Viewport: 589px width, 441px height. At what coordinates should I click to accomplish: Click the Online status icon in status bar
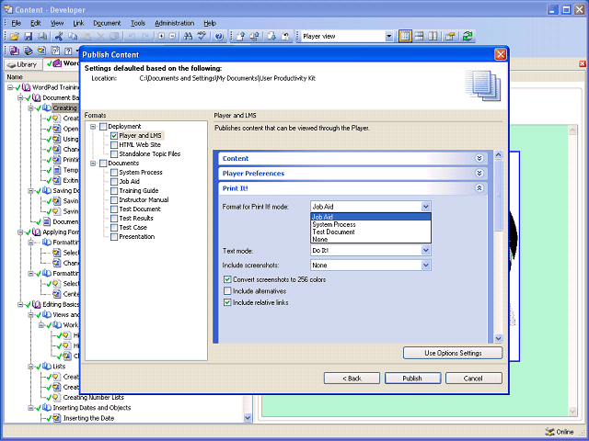point(549,432)
